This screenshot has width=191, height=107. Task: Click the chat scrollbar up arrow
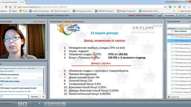point(44,67)
